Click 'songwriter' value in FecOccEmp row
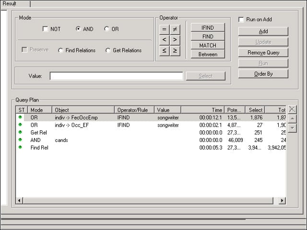Viewport: 307px width, 230px height. (x=168, y=118)
